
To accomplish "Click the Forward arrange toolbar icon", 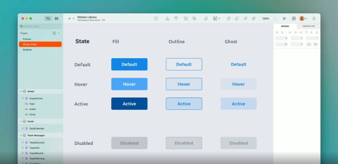I will (x=167, y=18).
